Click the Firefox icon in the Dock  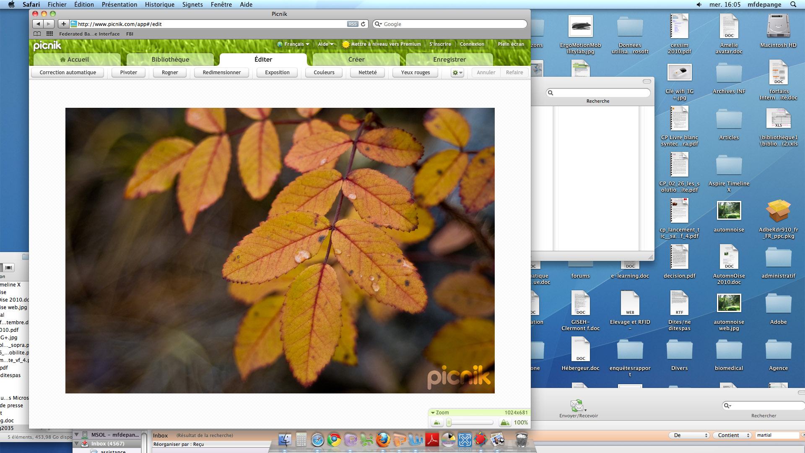(383, 440)
